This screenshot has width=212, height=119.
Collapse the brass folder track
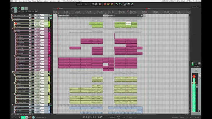(x=49, y=72)
